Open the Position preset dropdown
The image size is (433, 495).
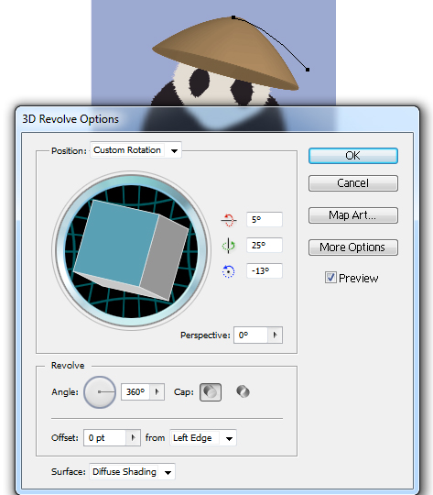tap(135, 150)
